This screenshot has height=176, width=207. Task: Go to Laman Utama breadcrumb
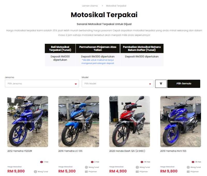(x=90, y=6)
